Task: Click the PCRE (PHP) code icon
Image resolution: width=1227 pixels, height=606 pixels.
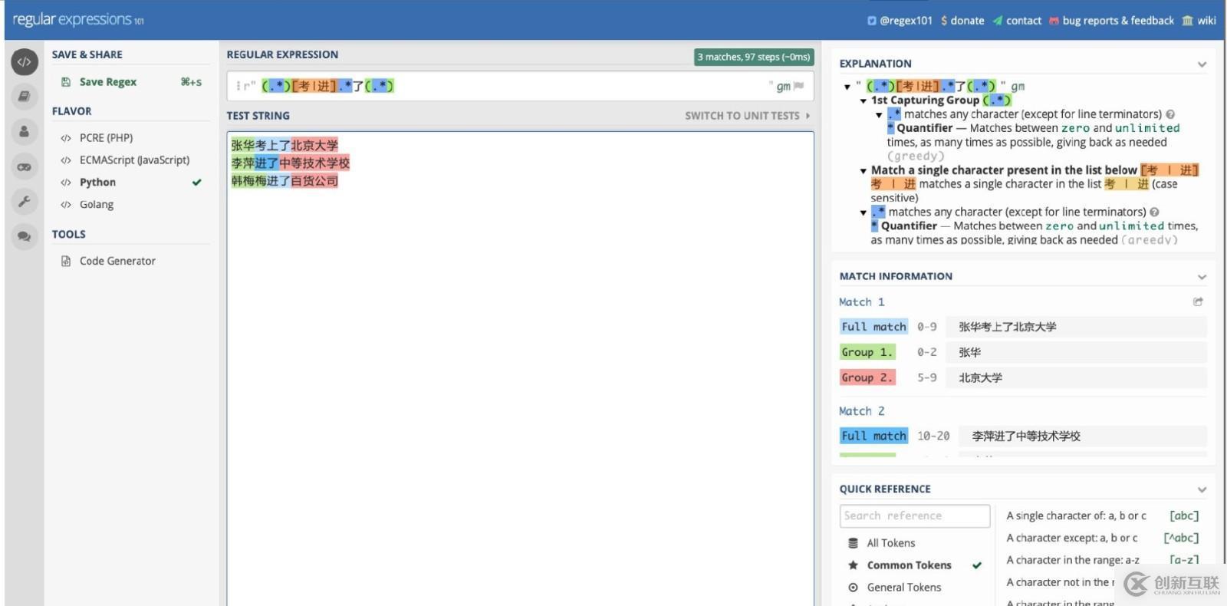Action: [x=66, y=138]
